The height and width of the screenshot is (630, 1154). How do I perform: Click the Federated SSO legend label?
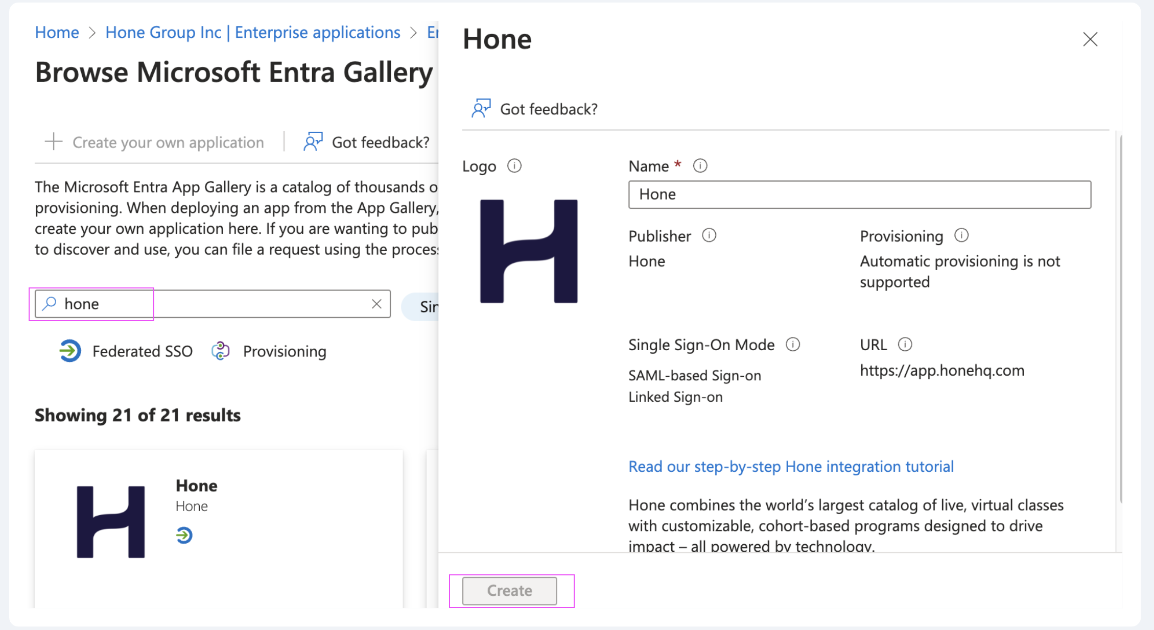pyautogui.click(x=143, y=351)
